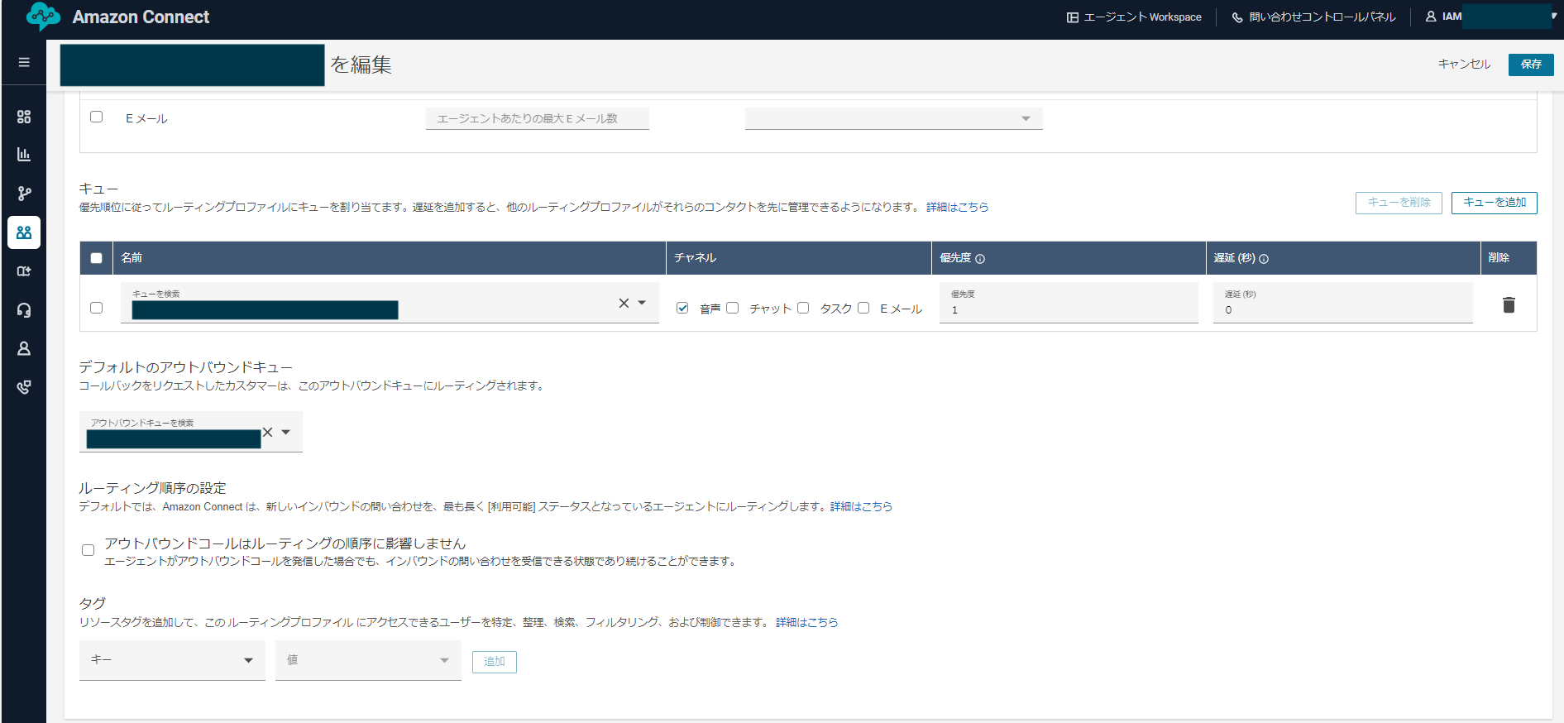Open 詳細はこちら link in キュー section
1564x723 pixels.
[957, 207]
